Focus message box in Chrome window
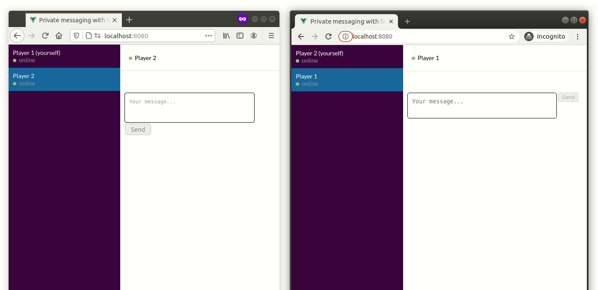The width and height of the screenshot is (598, 290). pos(482,106)
